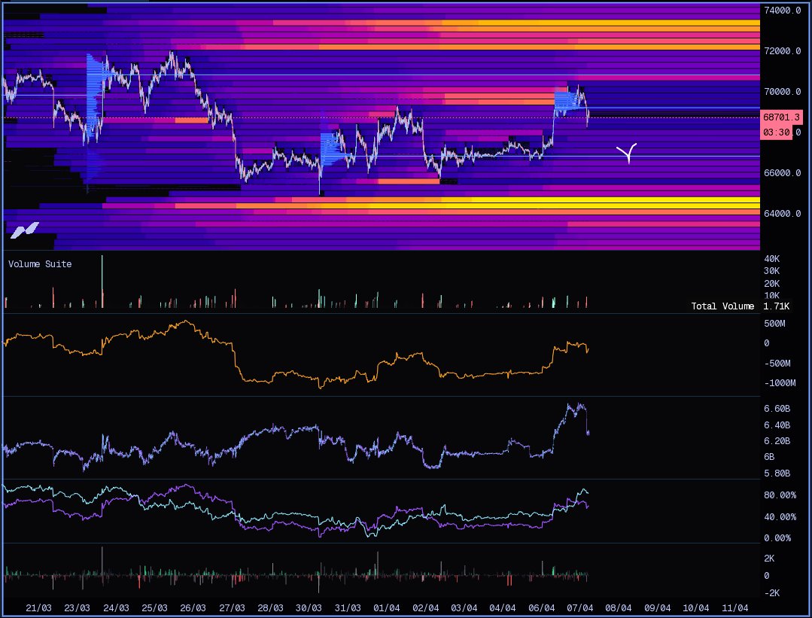
Task: Click the 80.00% scale label
Action: point(780,495)
